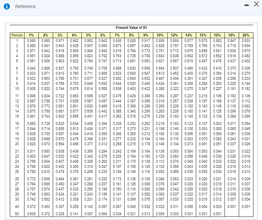Click period 12 value 0.625 under 4%
The height and width of the screenshot is (220, 262).
tap(74, 101)
